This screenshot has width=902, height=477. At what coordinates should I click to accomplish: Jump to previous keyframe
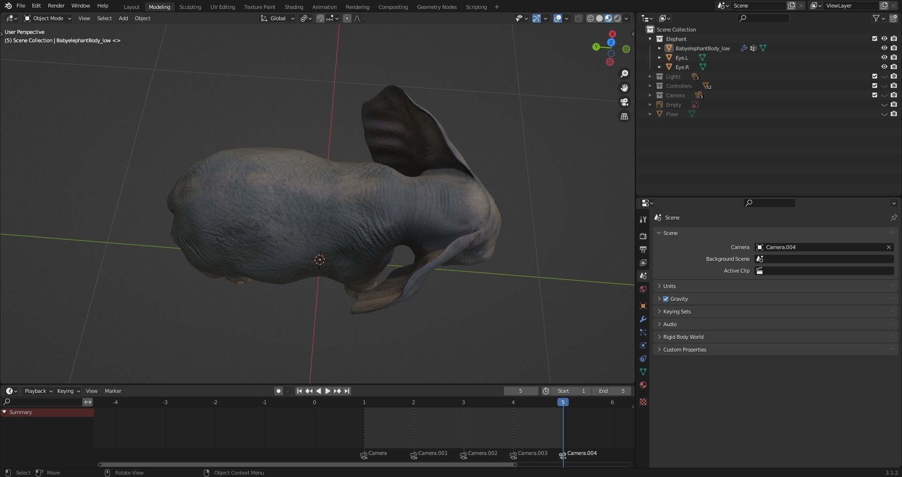tap(309, 391)
